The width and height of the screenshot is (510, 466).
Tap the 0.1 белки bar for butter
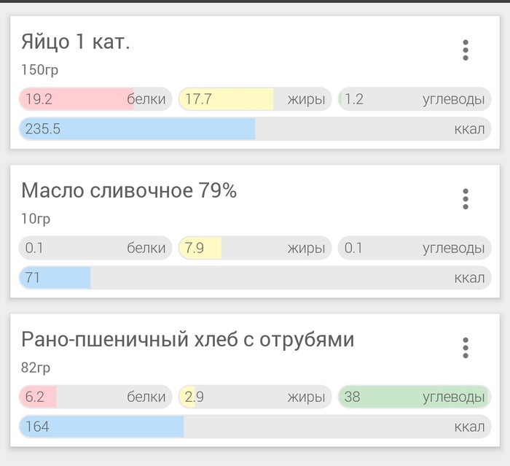click(95, 248)
